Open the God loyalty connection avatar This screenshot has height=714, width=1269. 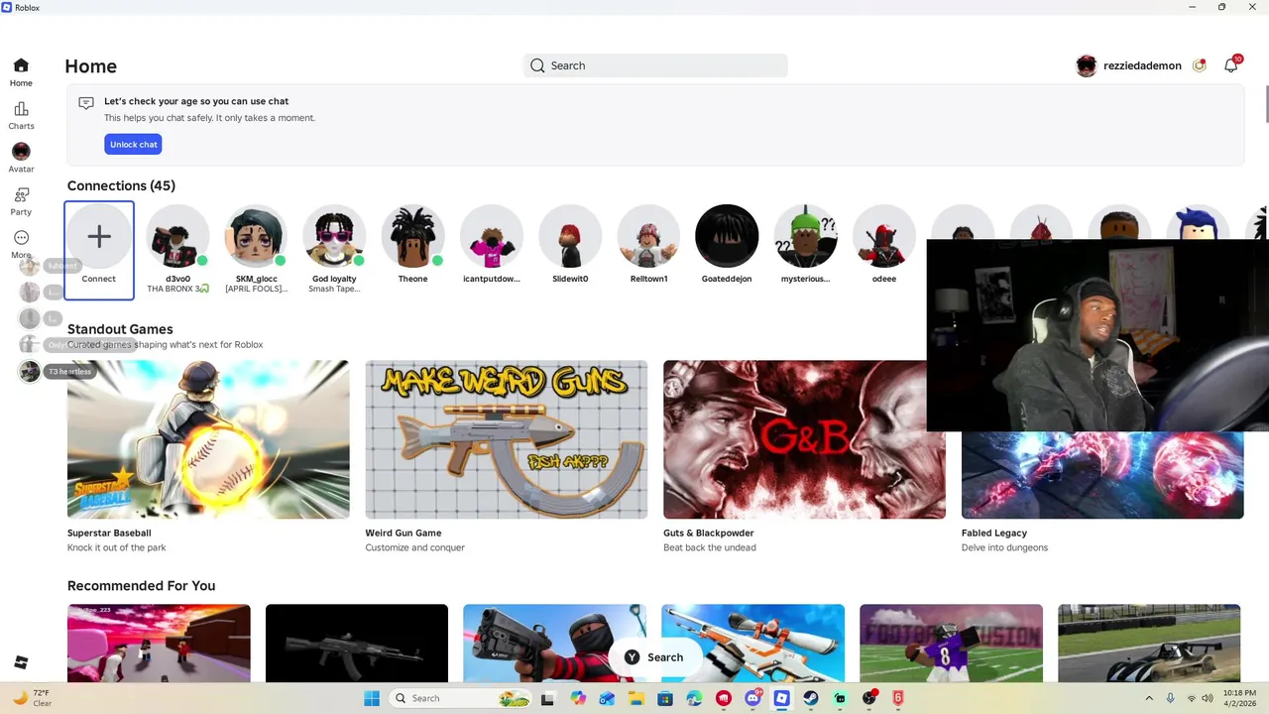pos(334,236)
